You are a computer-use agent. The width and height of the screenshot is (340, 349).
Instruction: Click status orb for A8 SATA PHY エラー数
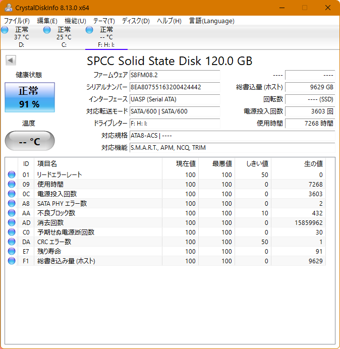click(x=12, y=203)
